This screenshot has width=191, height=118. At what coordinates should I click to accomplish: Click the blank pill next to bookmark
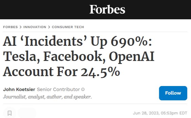[27, 113]
